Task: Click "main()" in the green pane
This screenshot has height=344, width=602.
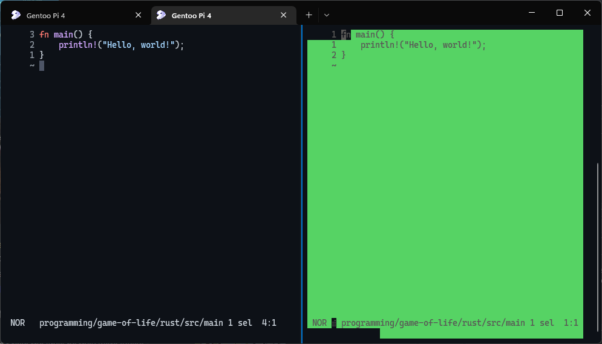Action: (370, 35)
